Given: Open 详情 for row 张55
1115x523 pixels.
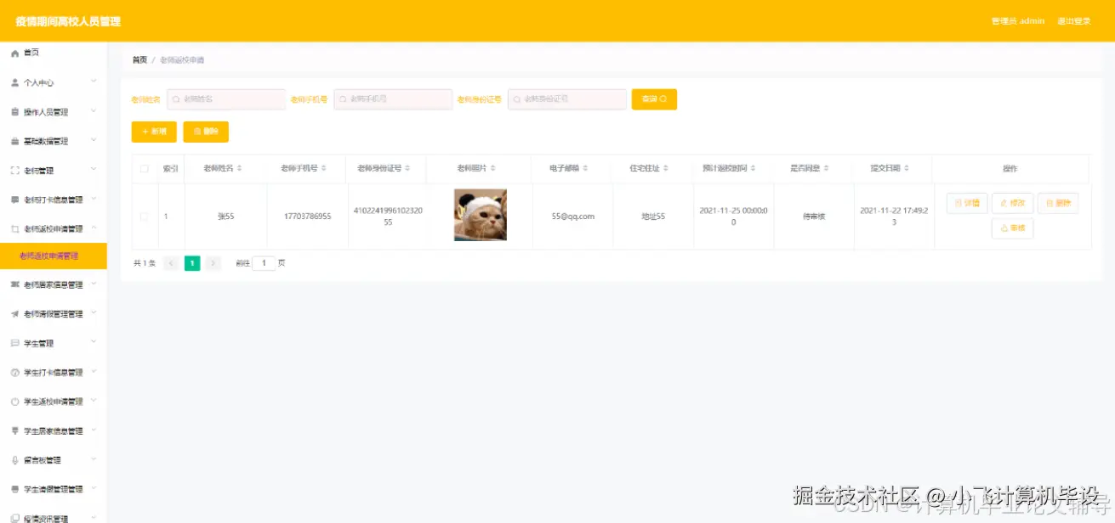Looking at the screenshot, I should click(967, 204).
